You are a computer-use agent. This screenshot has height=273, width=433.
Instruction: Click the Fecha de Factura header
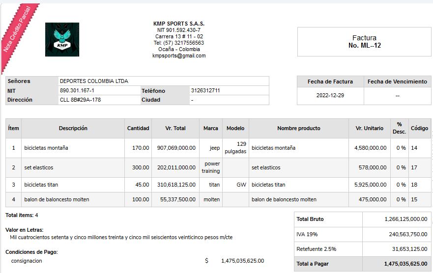click(x=330, y=82)
